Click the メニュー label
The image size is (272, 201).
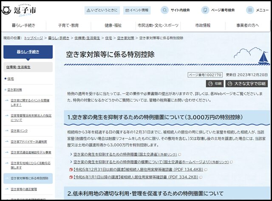coord(262,10)
